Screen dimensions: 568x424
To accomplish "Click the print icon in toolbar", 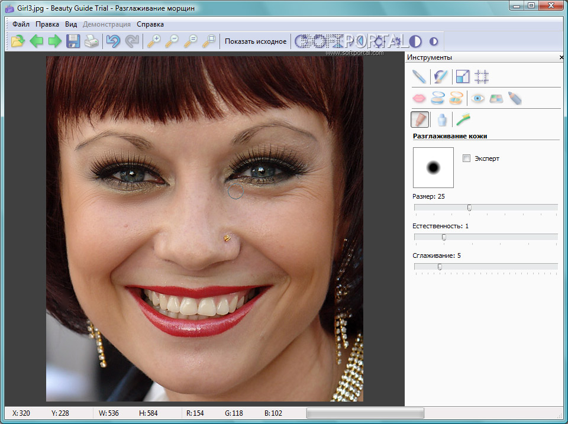I will tap(91, 41).
